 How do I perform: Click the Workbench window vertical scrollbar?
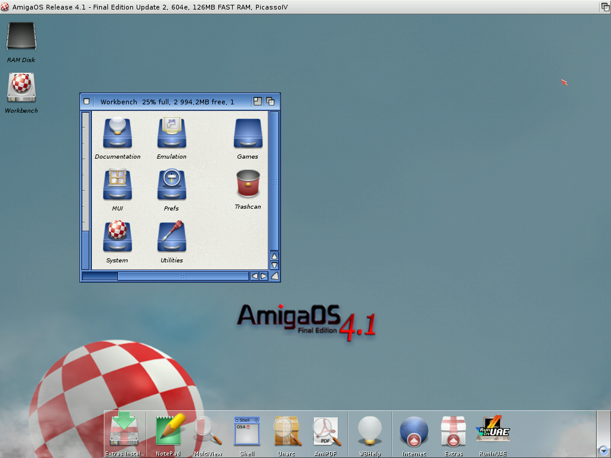click(x=274, y=181)
